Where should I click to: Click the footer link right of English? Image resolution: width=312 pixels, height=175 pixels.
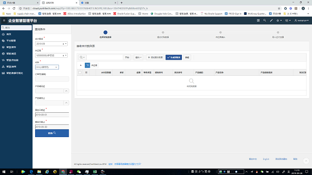281,159
